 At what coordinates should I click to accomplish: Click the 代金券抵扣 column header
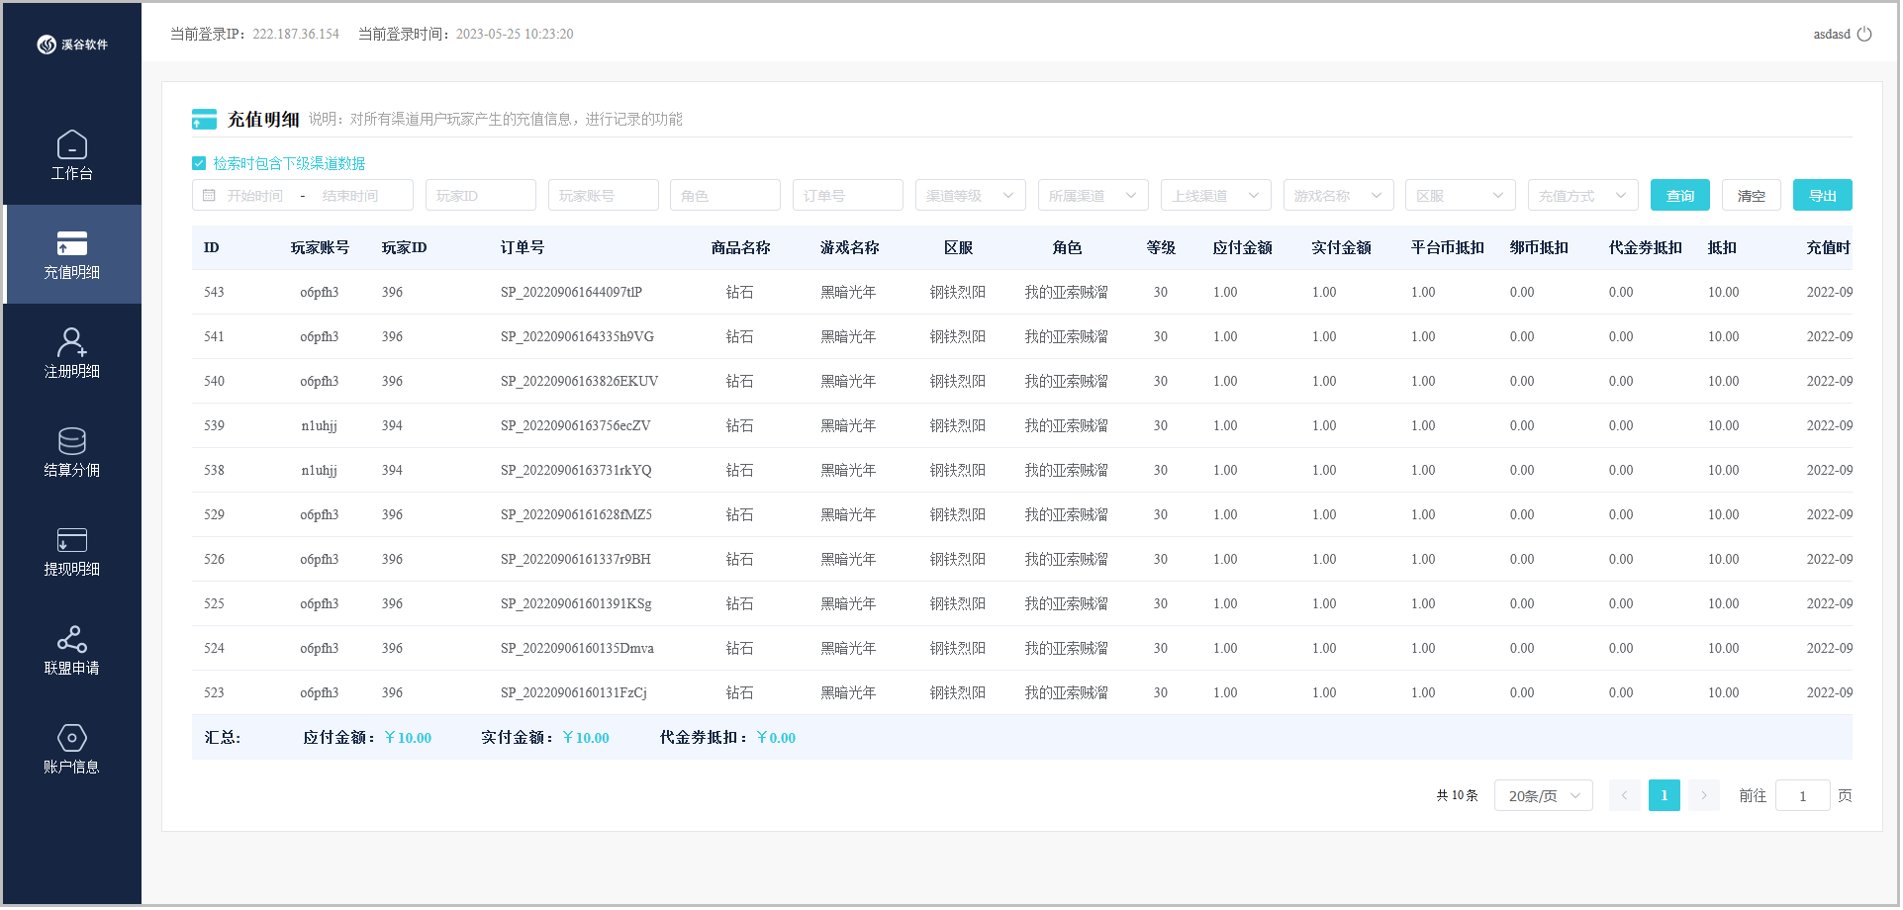[1645, 248]
